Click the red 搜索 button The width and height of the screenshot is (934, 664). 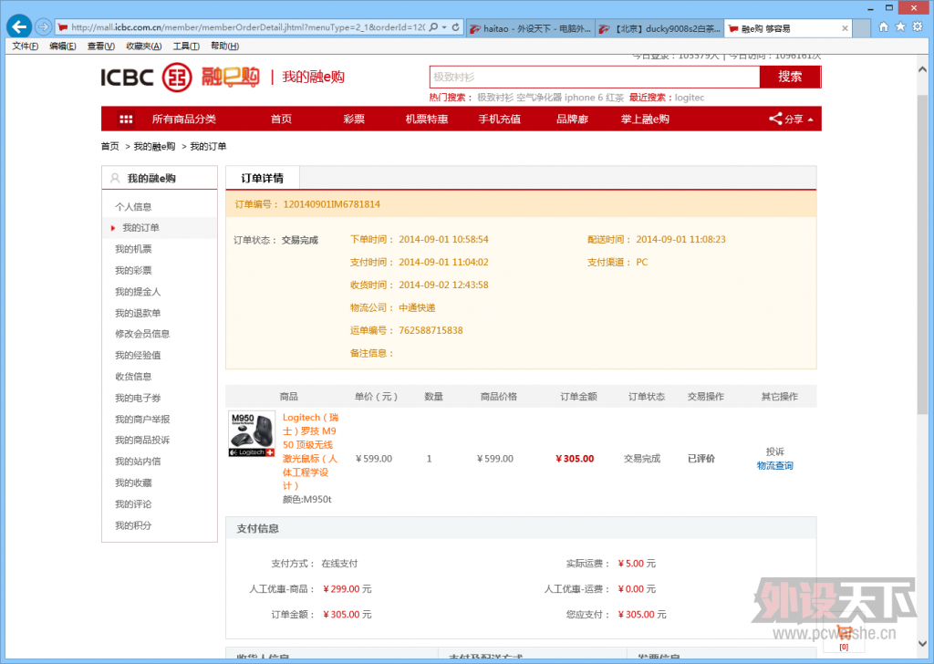click(790, 77)
